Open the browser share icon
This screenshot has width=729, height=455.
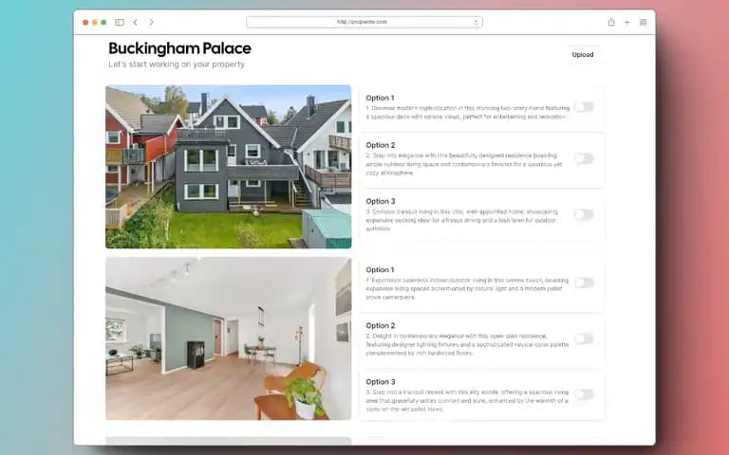(x=611, y=23)
